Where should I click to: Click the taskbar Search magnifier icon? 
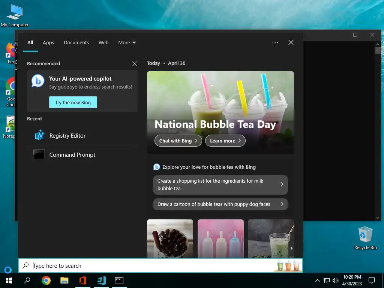(27, 280)
